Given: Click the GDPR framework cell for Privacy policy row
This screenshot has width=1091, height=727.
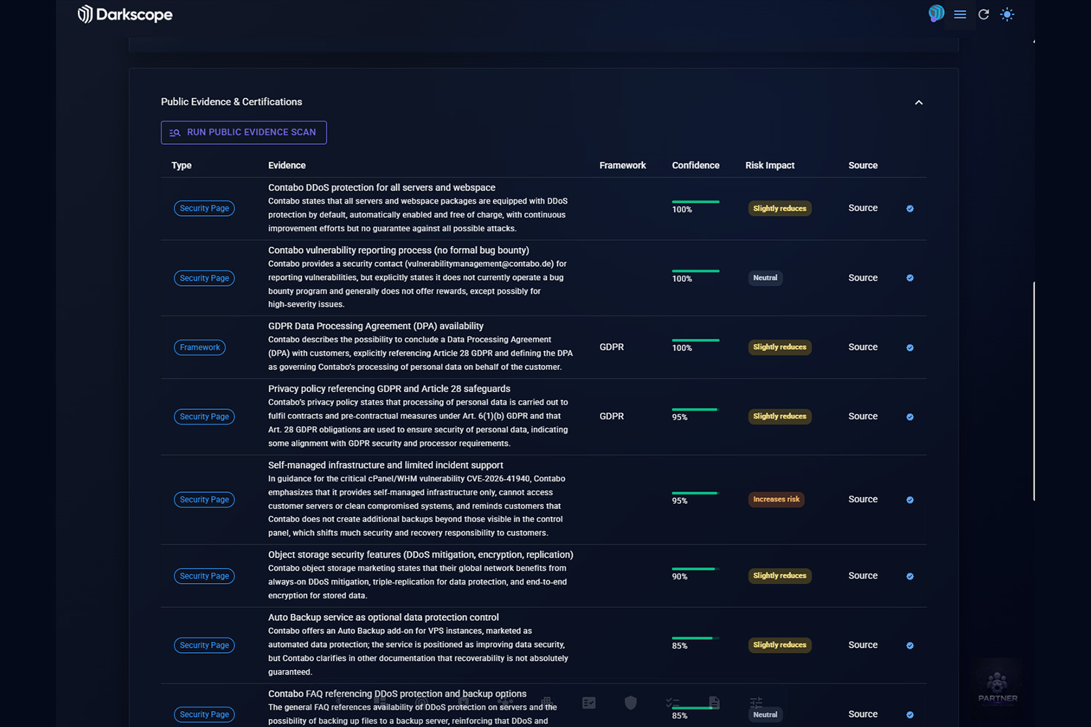Looking at the screenshot, I should click(x=612, y=416).
